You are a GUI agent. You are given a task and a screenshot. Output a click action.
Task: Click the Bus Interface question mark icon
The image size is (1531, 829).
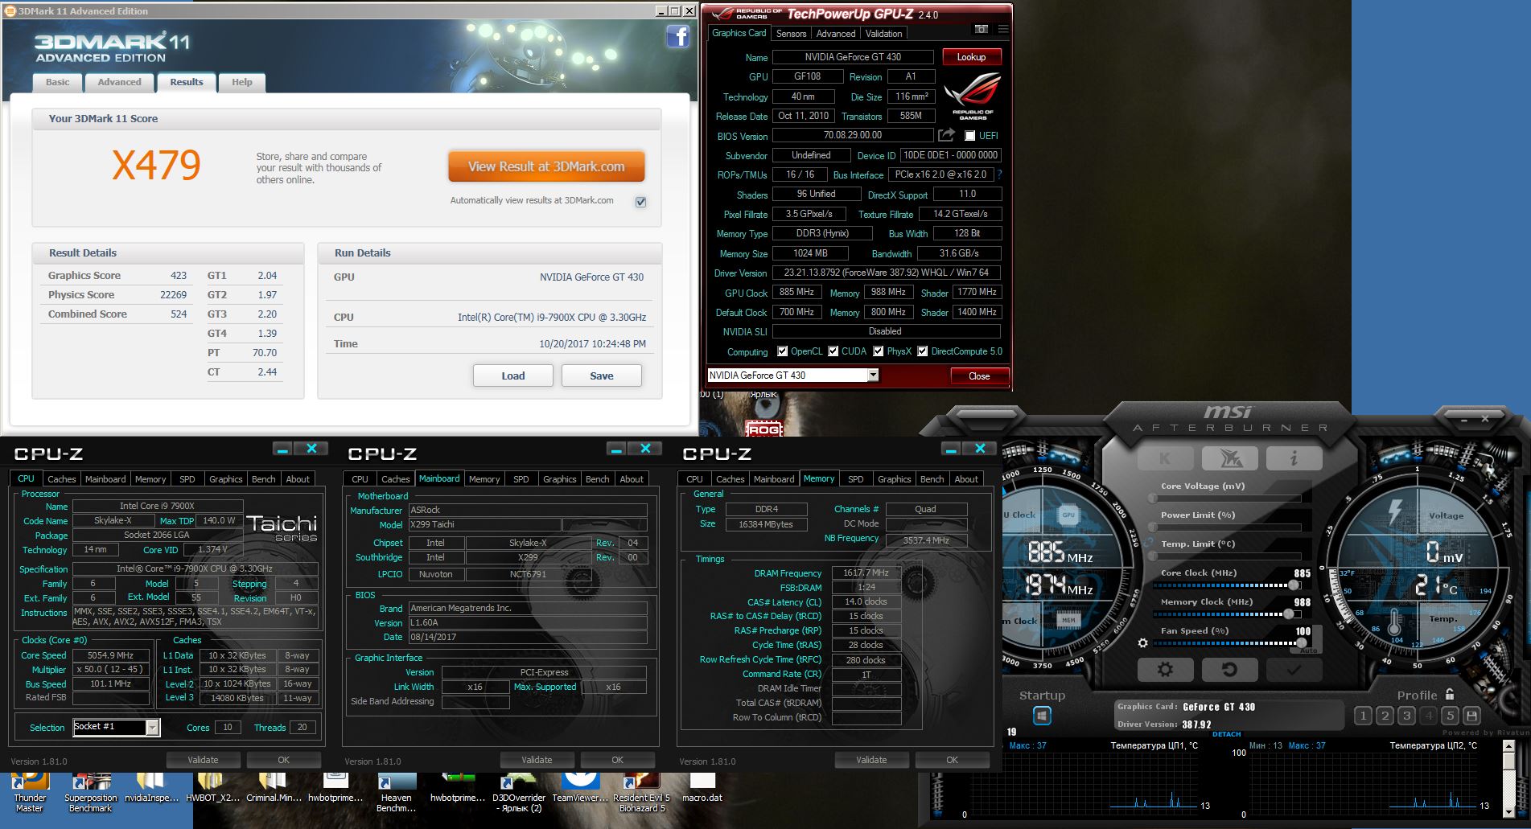point(999,174)
